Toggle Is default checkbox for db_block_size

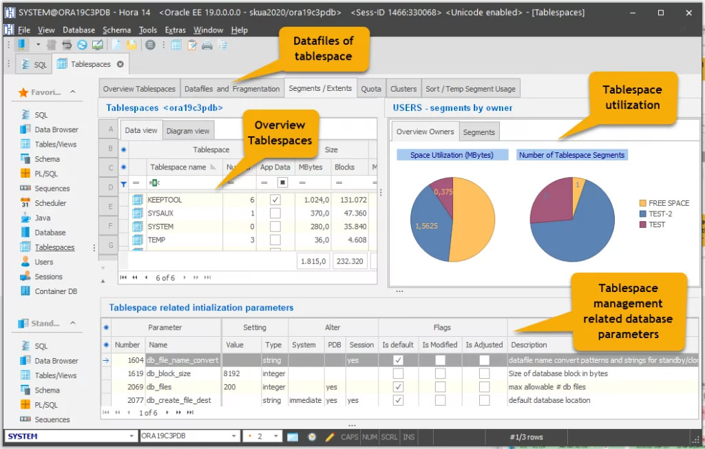click(398, 373)
